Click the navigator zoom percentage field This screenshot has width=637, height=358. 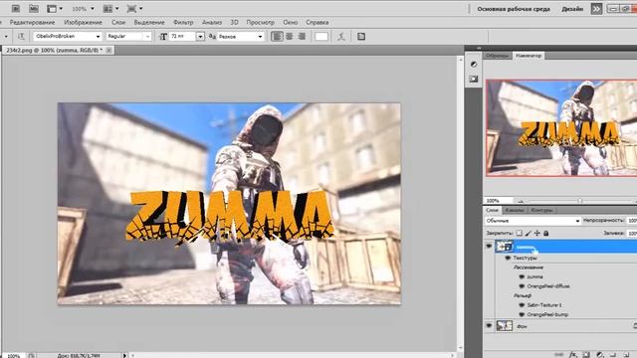point(498,201)
